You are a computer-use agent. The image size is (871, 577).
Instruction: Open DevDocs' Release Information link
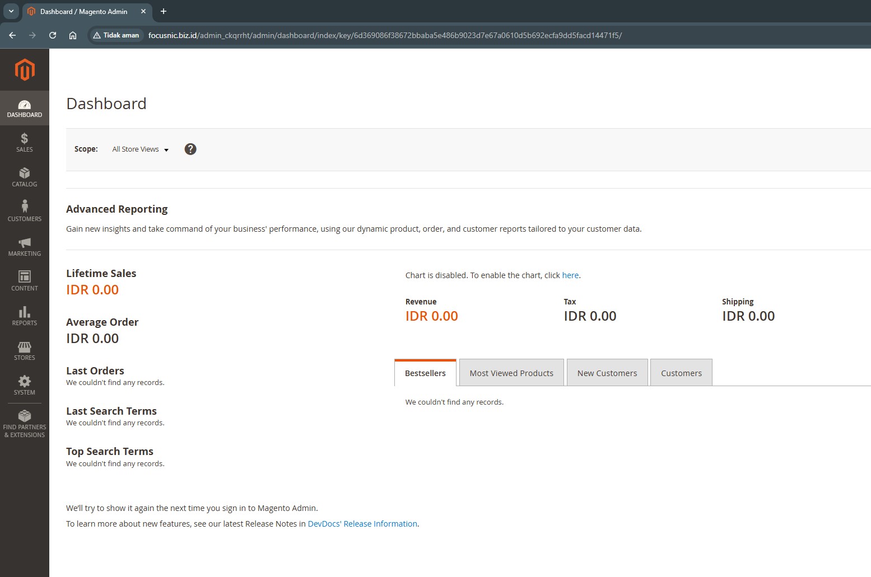362,524
